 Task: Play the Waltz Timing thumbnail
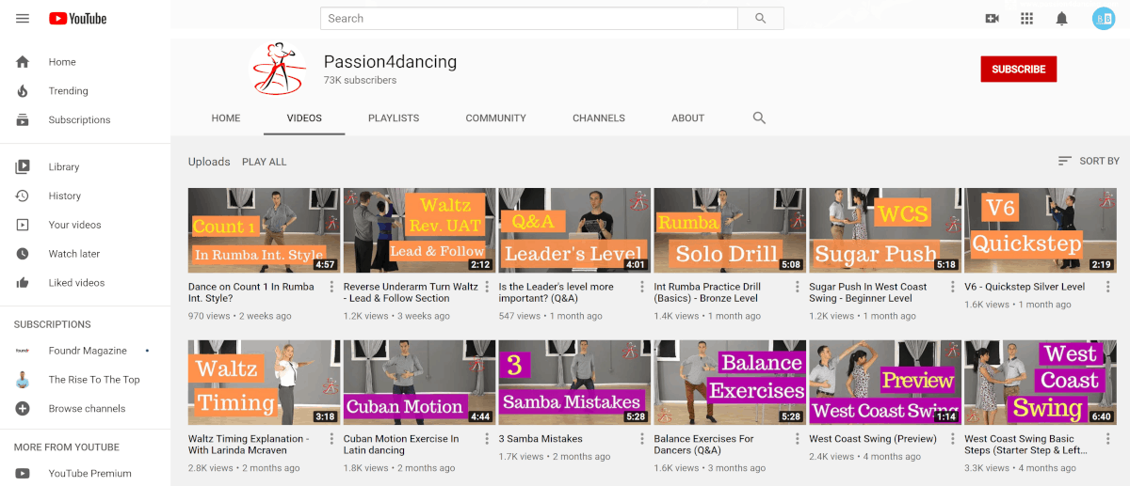264,383
